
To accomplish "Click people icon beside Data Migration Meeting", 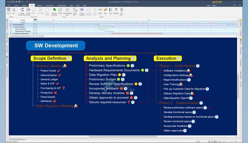I will click(76, 106).
